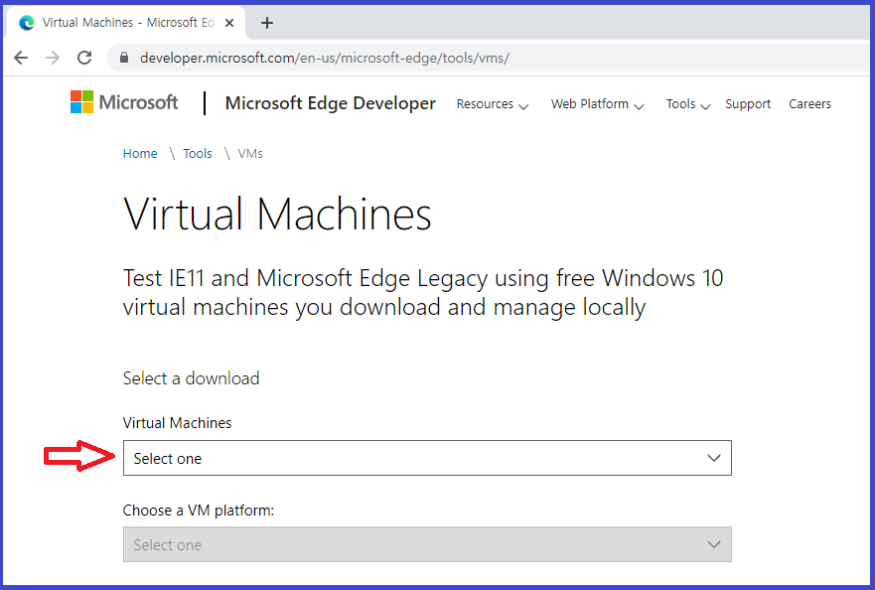
Task: Click the browser back arrow
Action: click(x=21, y=58)
